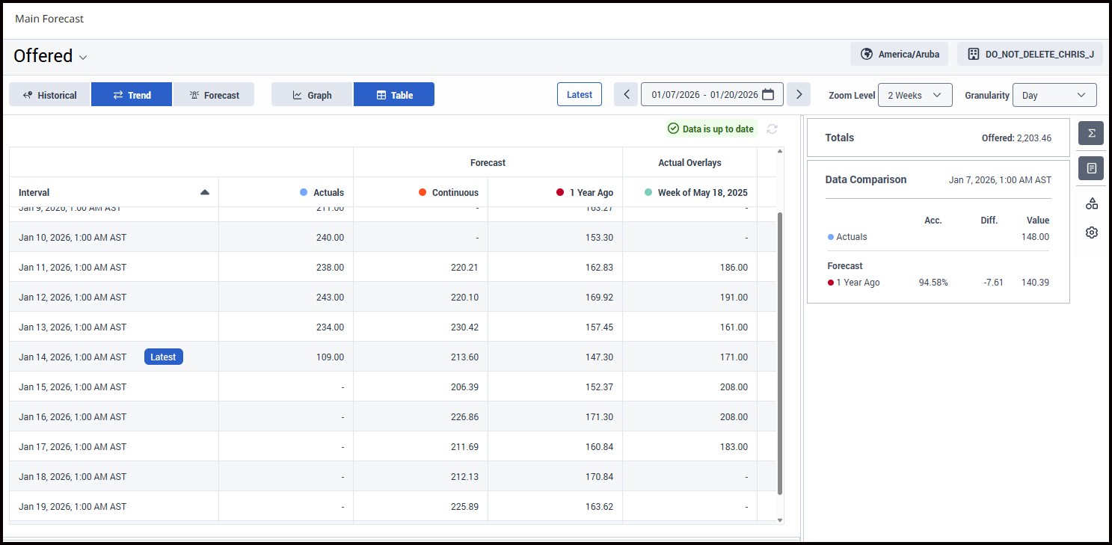Open the Zoom Level 2 Weeks dropdown

pyautogui.click(x=915, y=95)
